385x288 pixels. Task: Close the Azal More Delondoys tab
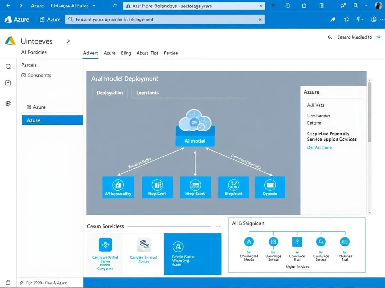point(261,6)
